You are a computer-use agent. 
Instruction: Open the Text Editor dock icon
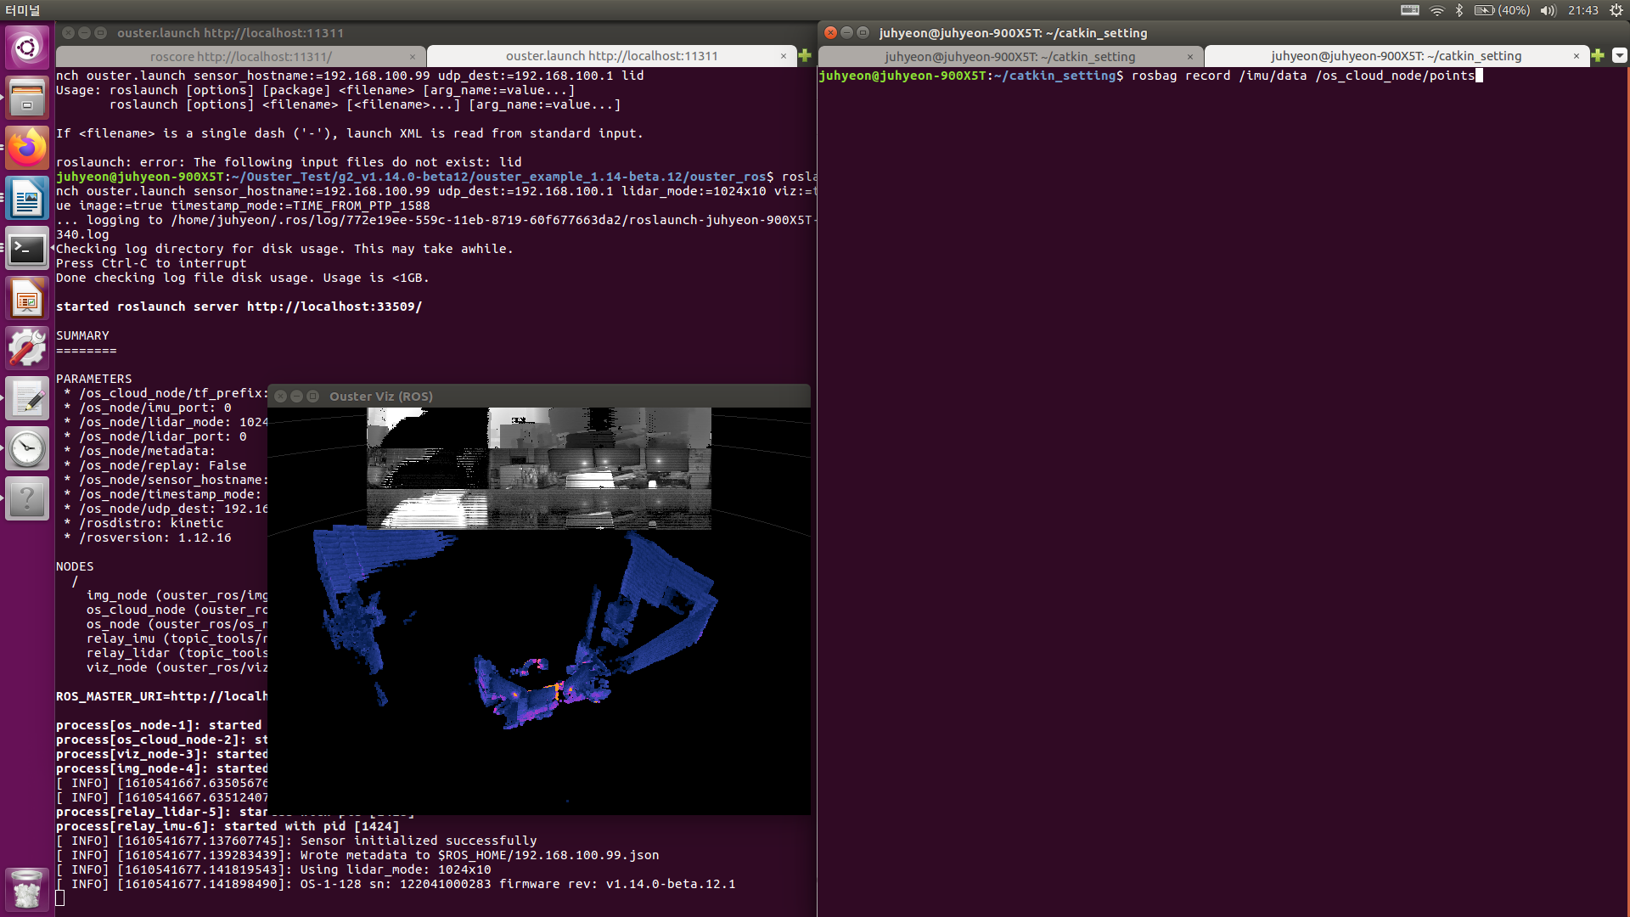[x=27, y=399]
